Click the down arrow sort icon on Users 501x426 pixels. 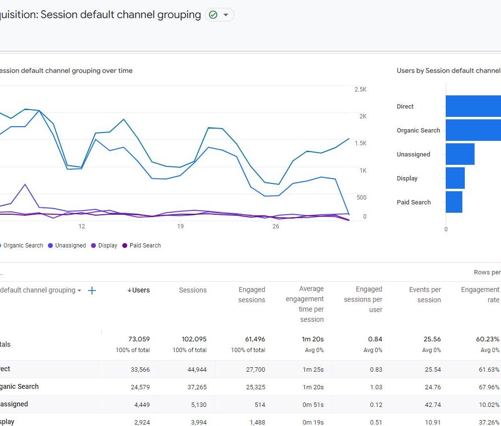[x=130, y=290]
